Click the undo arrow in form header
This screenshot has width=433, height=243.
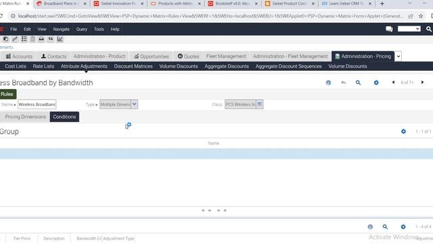click(343, 82)
